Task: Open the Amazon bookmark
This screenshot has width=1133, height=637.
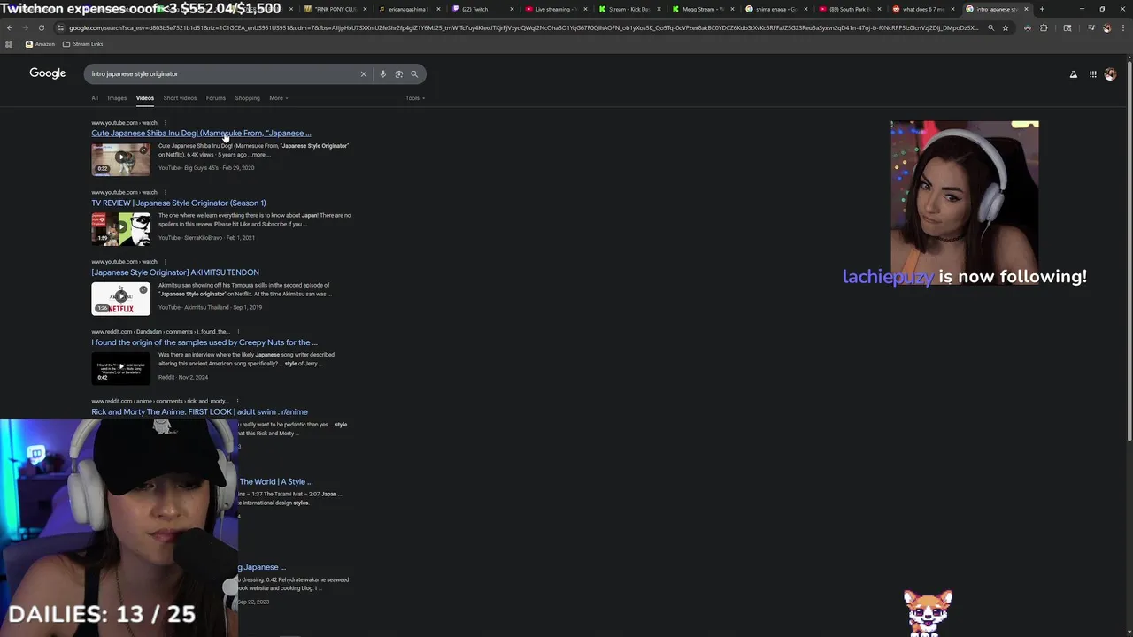Action: (40, 44)
